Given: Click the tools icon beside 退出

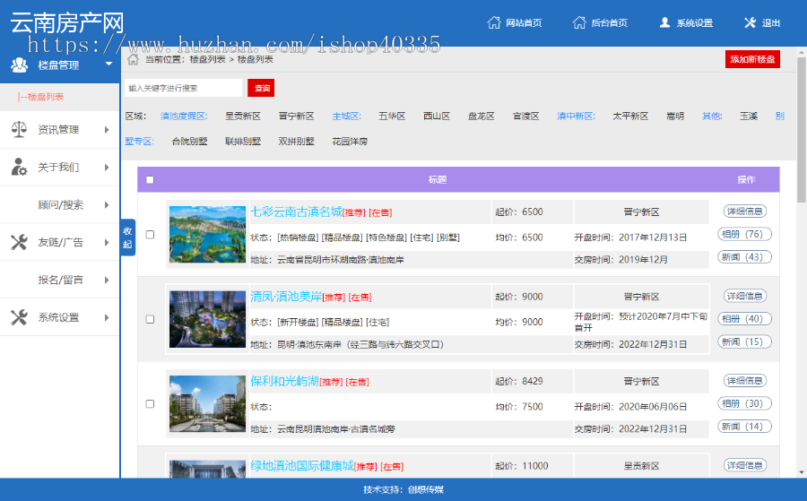Looking at the screenshot, I should coord(750,22).
